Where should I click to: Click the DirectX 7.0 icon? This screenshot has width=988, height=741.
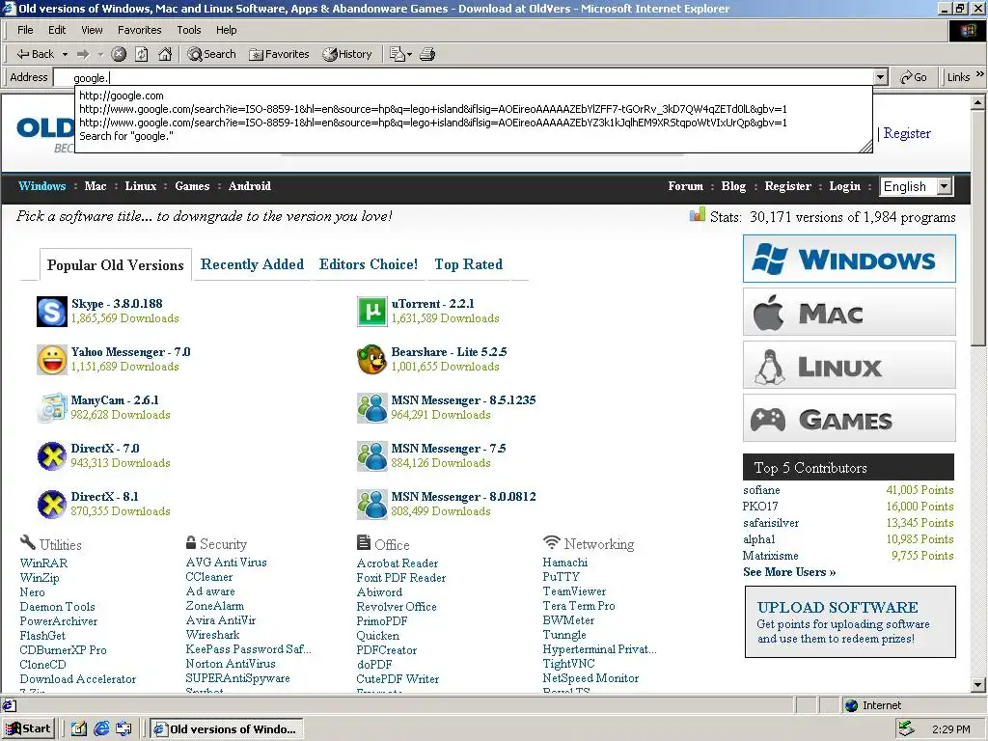tap(52, 456)
